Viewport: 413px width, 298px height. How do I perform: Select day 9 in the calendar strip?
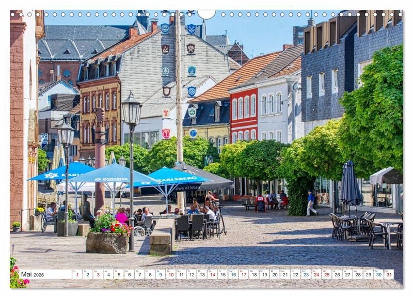click(x=161, y=274)
